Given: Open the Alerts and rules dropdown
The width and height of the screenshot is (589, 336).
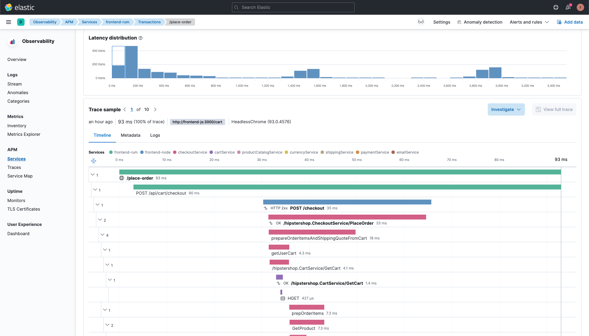Looking at the screenshot, I should 529,22.
